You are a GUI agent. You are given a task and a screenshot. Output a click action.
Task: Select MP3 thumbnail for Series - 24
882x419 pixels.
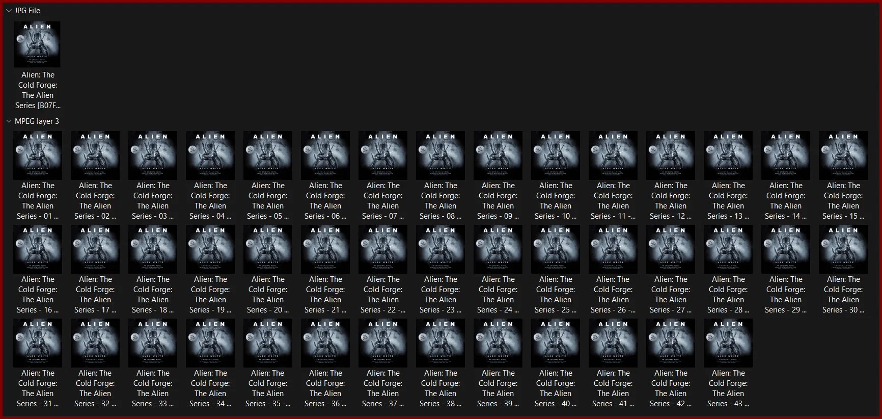(x=498, y=249)
